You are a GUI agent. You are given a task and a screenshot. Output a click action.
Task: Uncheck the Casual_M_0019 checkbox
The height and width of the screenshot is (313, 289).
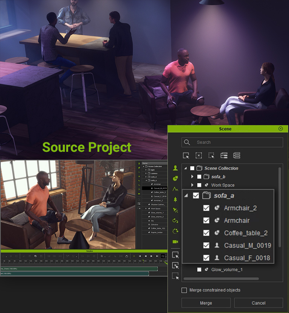pyautogui.click(x=206, y=245)
